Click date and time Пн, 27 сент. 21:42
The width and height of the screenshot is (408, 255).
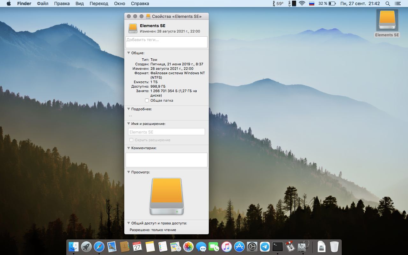[x=360, y=4]
